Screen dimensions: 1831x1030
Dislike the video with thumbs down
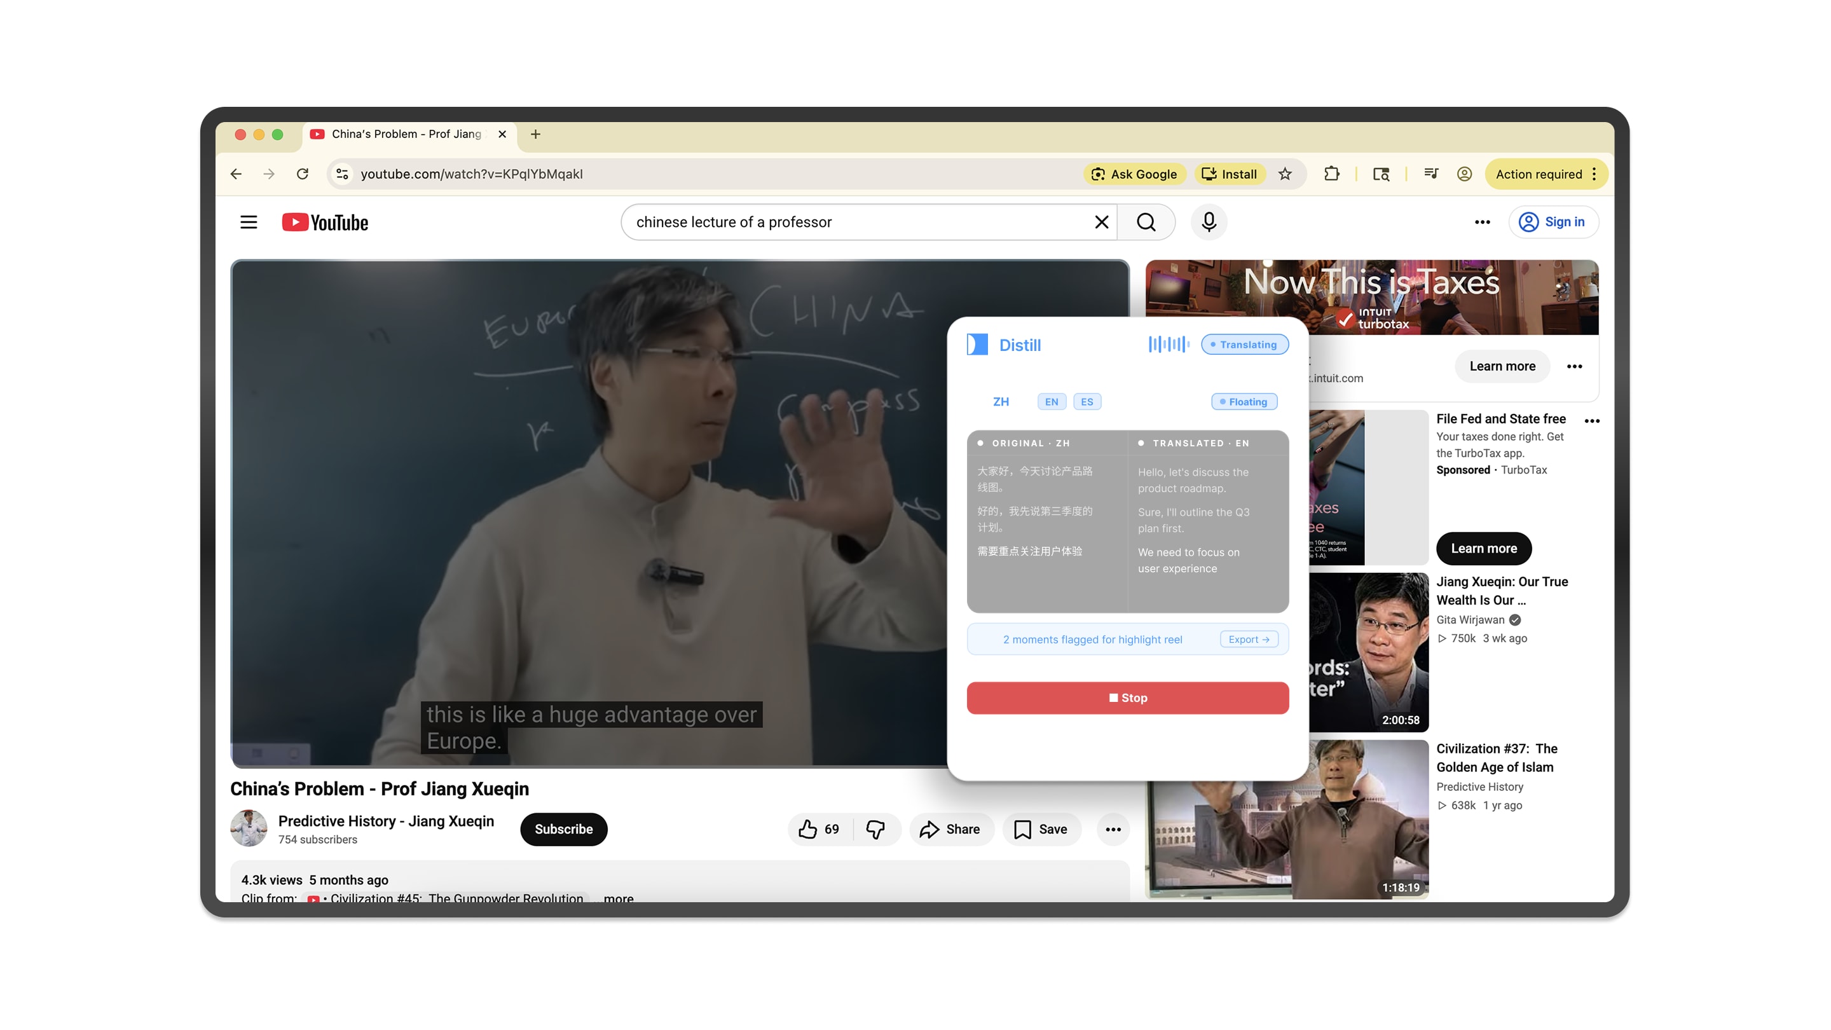coord(875,830)
